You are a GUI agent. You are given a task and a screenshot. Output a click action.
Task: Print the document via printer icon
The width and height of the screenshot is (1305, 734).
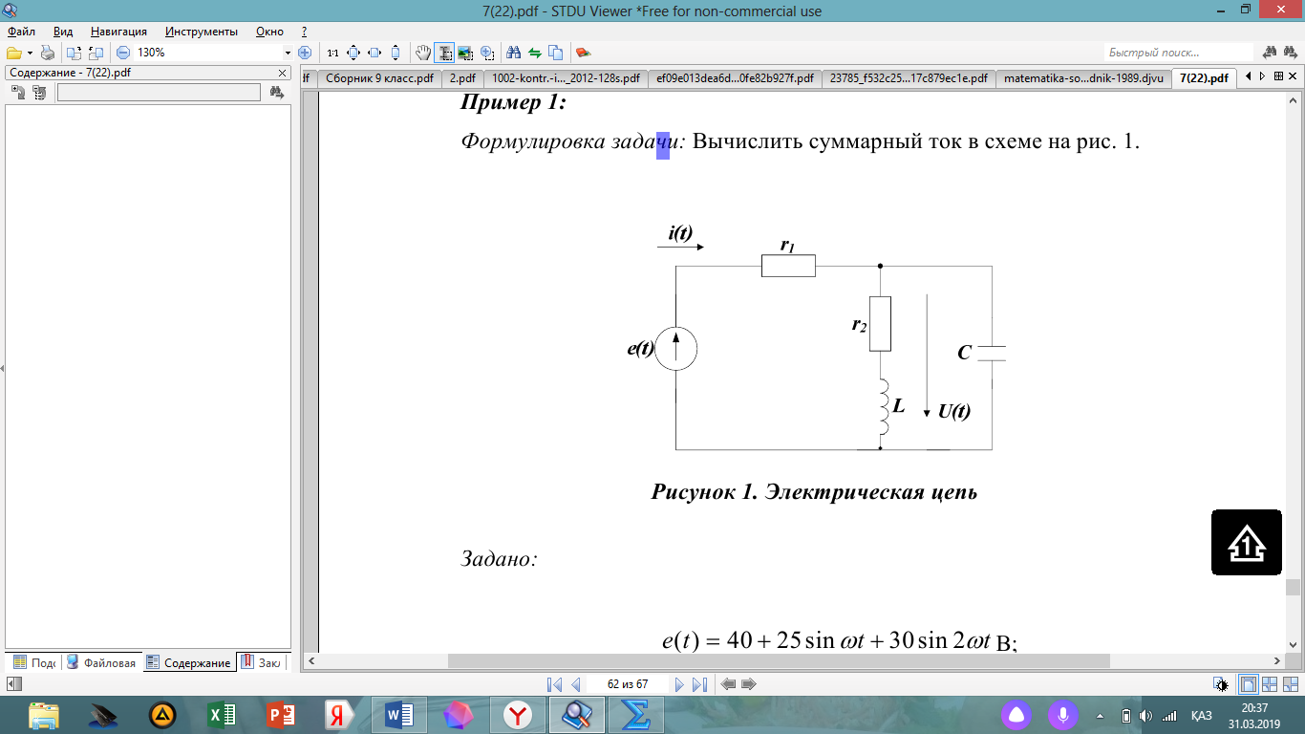coord(48,53)
